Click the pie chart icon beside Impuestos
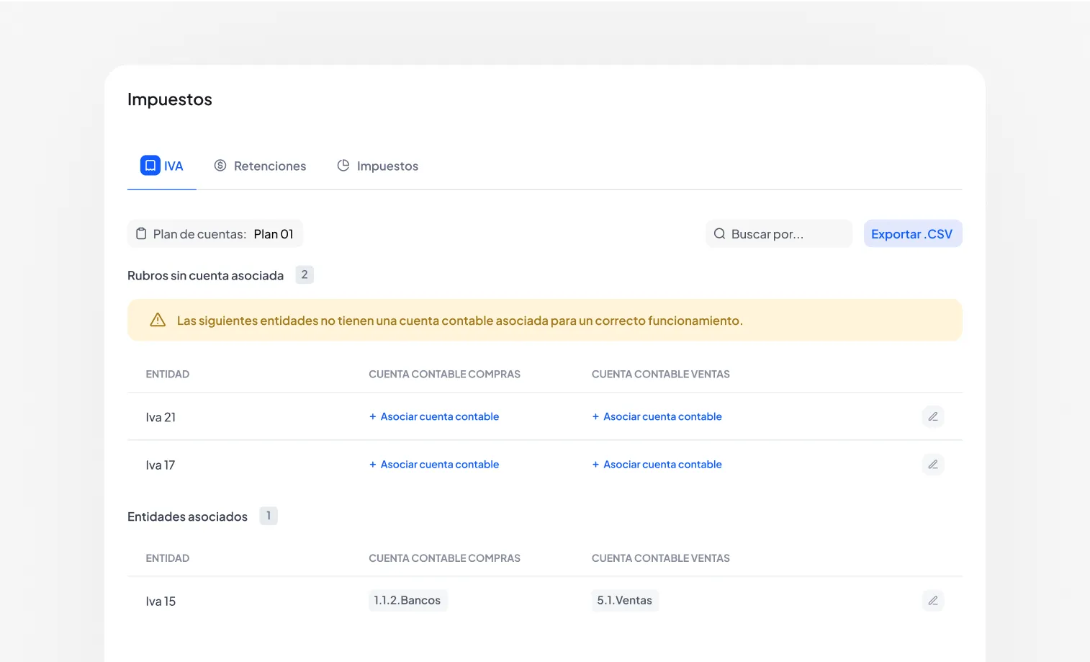The image size is (1090, 662). (343, 166)
